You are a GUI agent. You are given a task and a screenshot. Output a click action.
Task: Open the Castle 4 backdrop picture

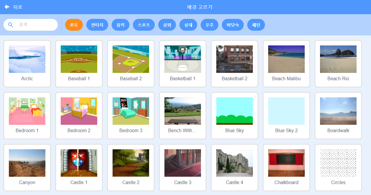tap(235, 163)
